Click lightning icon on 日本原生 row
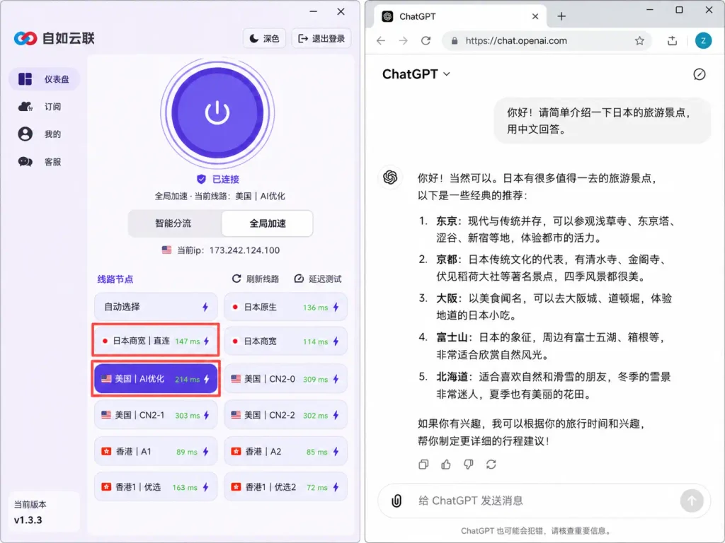 click(336, 307)
